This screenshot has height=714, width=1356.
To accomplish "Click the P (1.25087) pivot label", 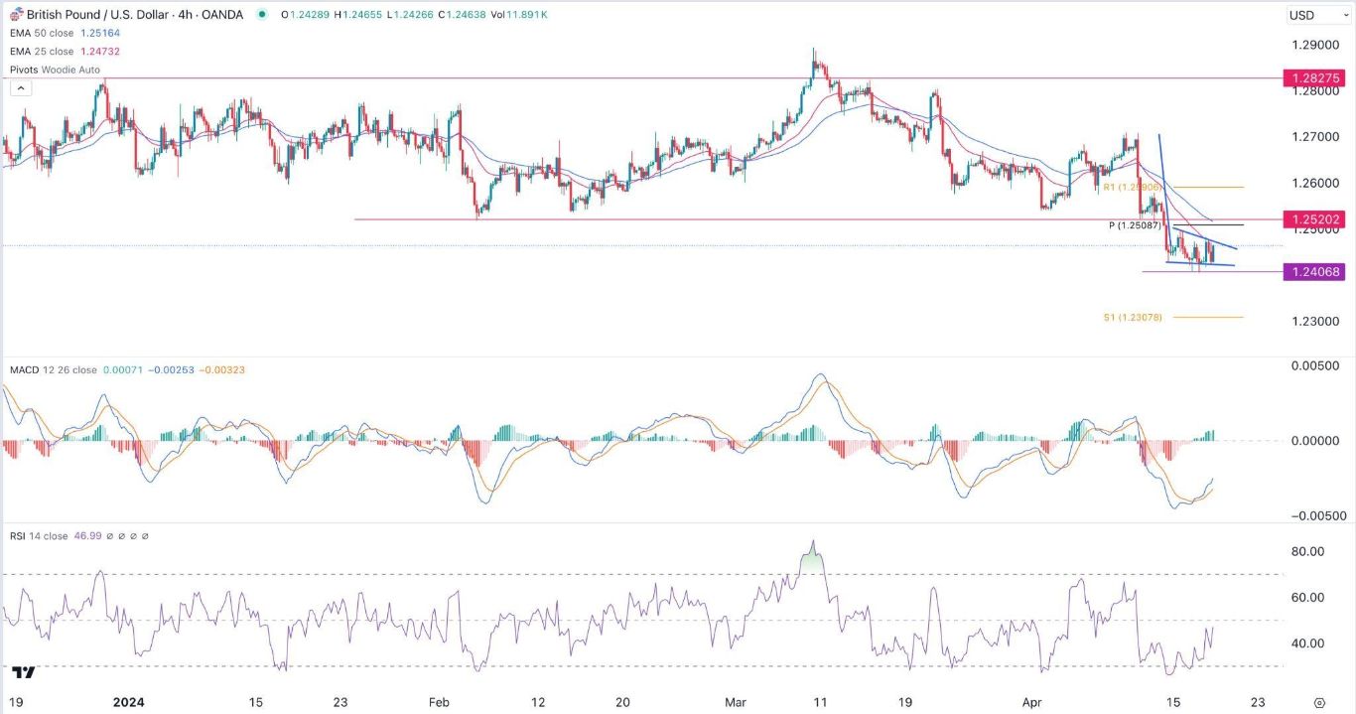I will pyautogui.click(x=1135, y=225).
